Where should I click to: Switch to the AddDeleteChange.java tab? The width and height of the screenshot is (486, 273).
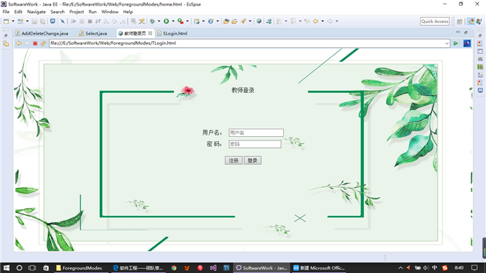point(42,33)
